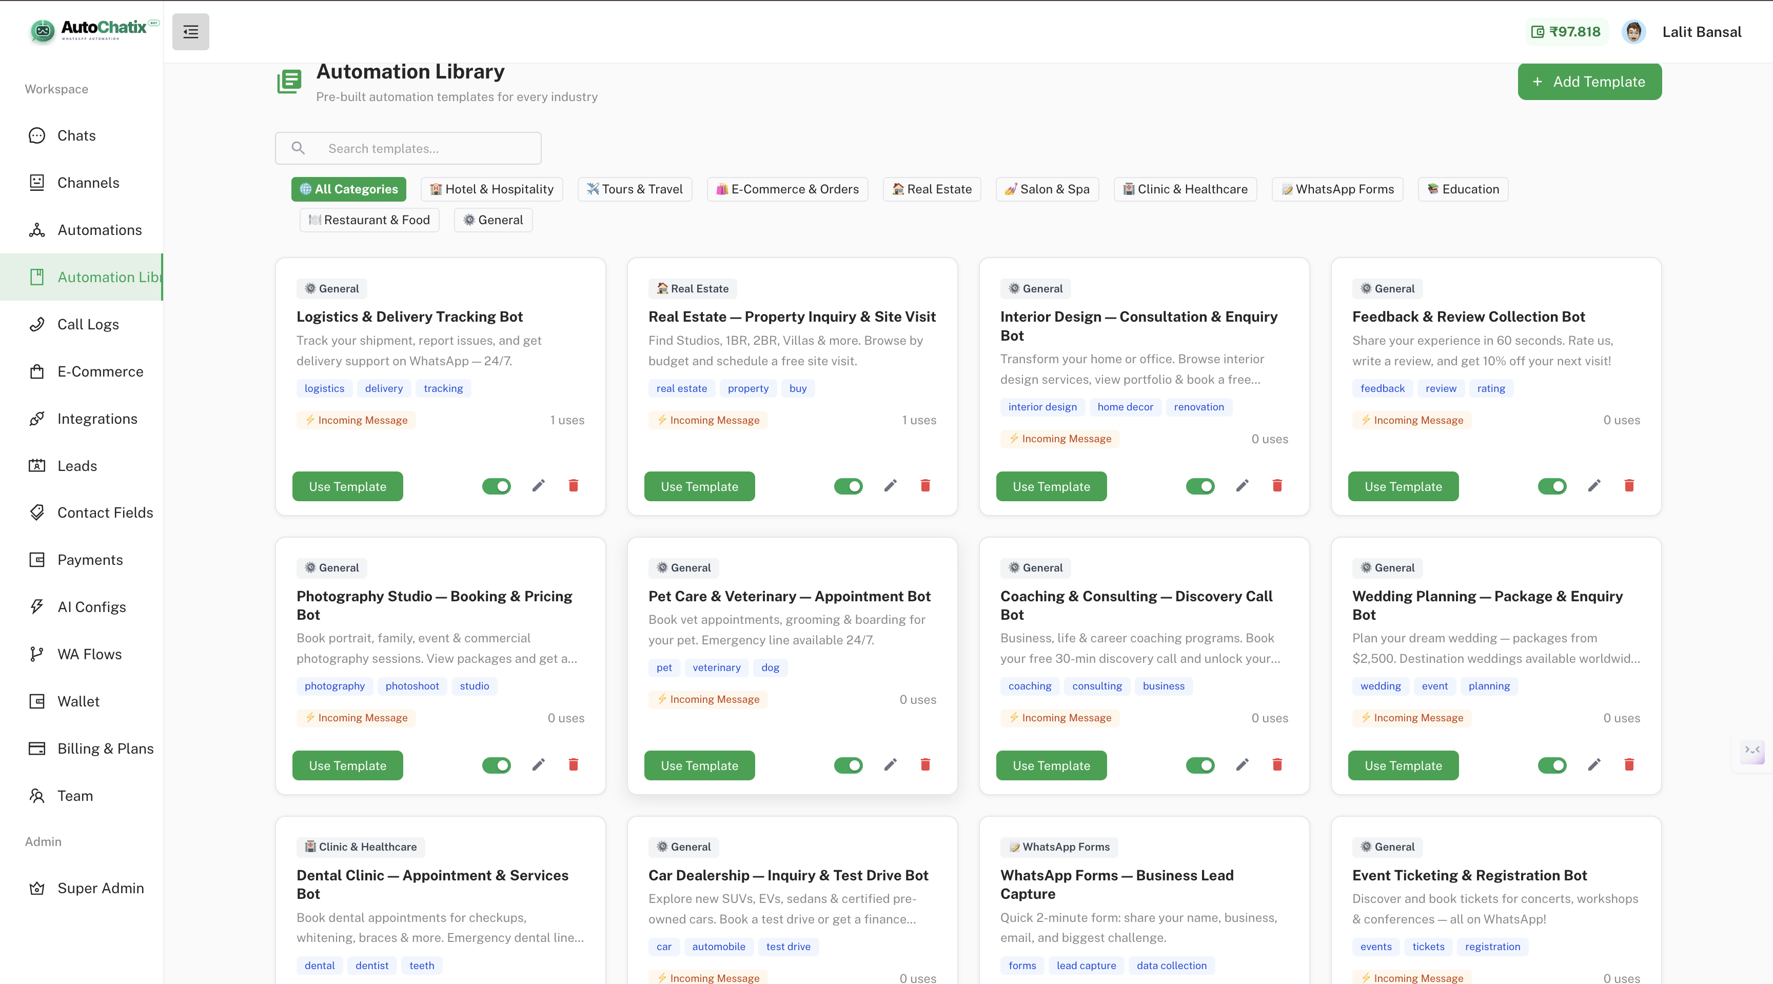Click the AutoChatix logo
1773x984 pixels.
pyautogui.click(x=94, y=30)
